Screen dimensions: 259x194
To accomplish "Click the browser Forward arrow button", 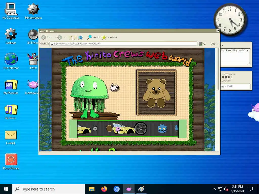I will click(x=60, y=37).
